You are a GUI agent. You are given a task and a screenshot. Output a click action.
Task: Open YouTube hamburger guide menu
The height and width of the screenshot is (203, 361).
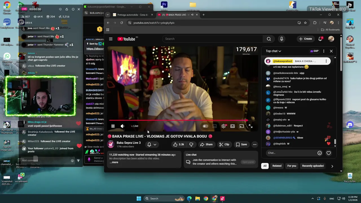111,39
